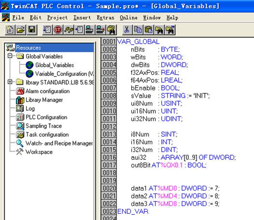Open the Project menu

(57, 17)
